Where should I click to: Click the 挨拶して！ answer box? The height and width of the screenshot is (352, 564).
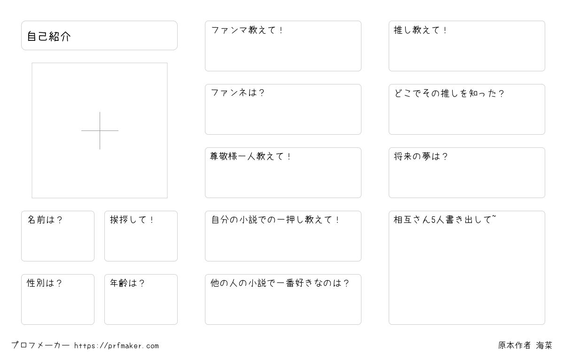point(141,236)
